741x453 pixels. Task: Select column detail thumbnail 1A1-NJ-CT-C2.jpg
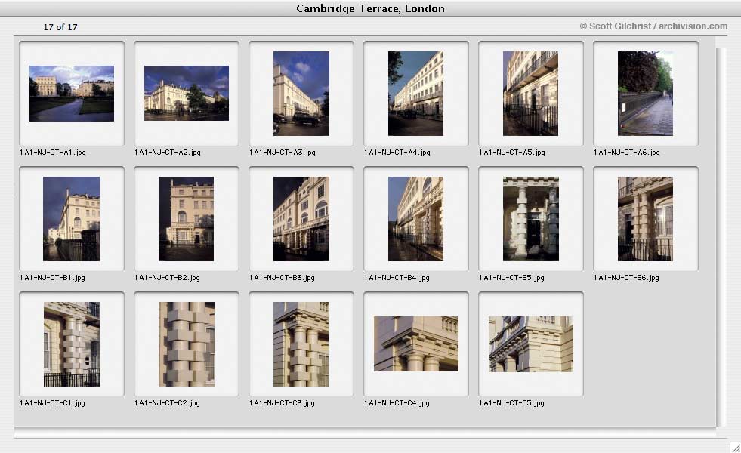pos(187,344)
